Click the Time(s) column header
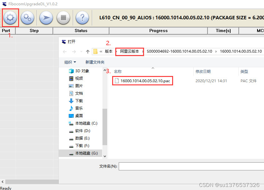The height and width of the screenshot is (190, 264). coord(223,31)
